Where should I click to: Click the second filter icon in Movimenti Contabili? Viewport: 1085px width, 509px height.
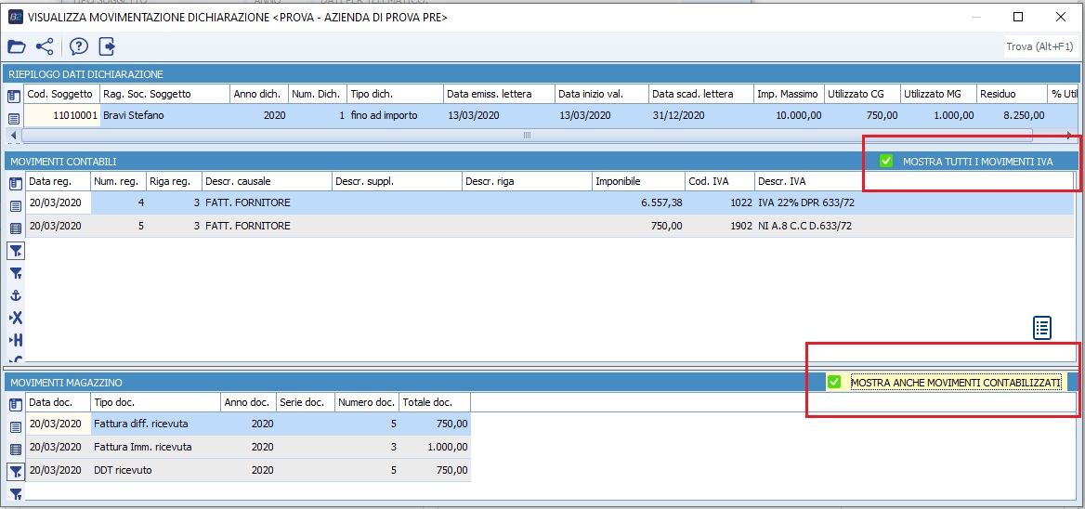tap(15, 273)
